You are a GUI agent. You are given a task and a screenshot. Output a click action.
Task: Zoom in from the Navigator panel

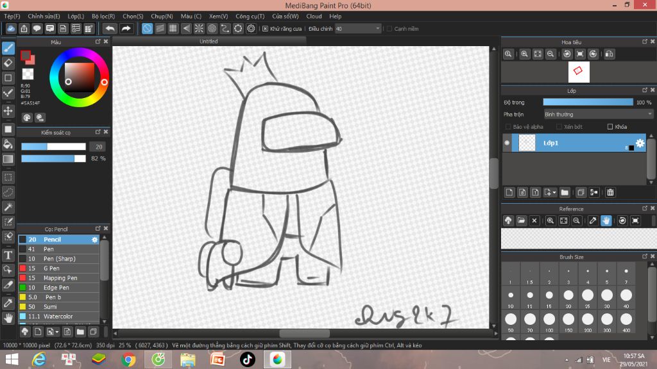click(x=524, y=54)
